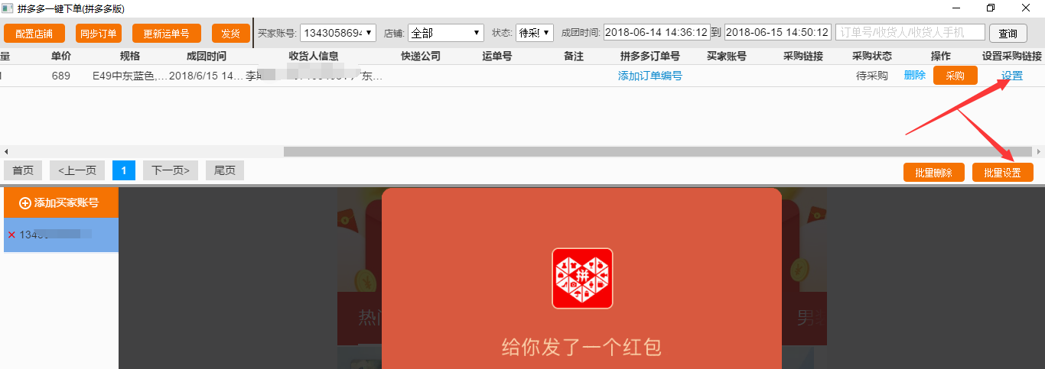
Task: Click the 同步订单 button
Action: tap(99, 34)
